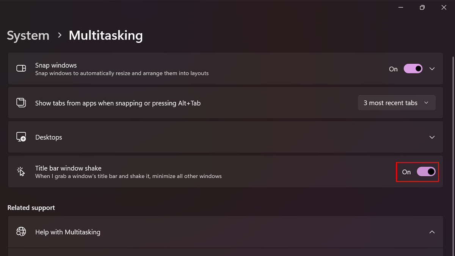Click the Alt+Tab tabs row icon

point(21,103)
